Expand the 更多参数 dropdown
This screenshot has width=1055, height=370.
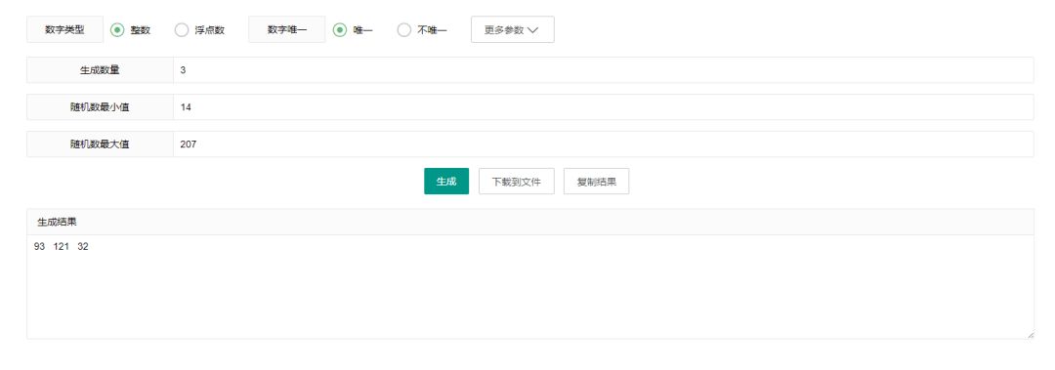[x=513, y=29]
